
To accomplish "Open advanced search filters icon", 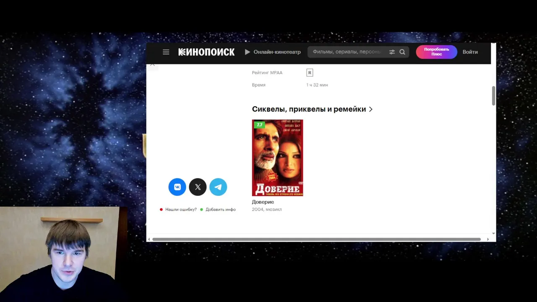I will click(x=392, y=52).
